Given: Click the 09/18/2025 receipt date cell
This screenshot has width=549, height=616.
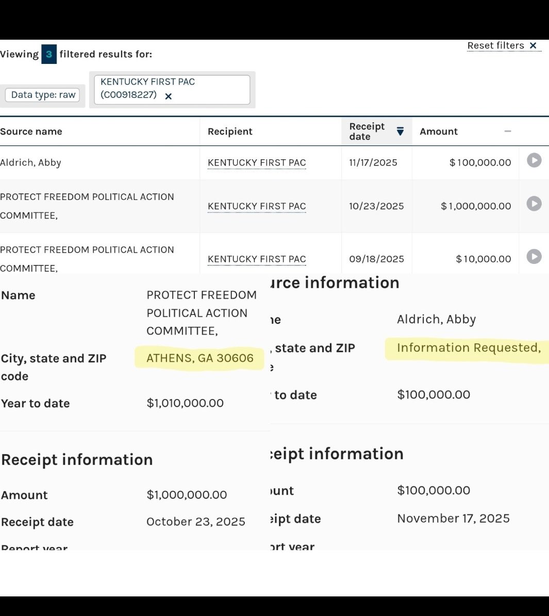Looking at the screenshot, I should click(x=376, y=259).
